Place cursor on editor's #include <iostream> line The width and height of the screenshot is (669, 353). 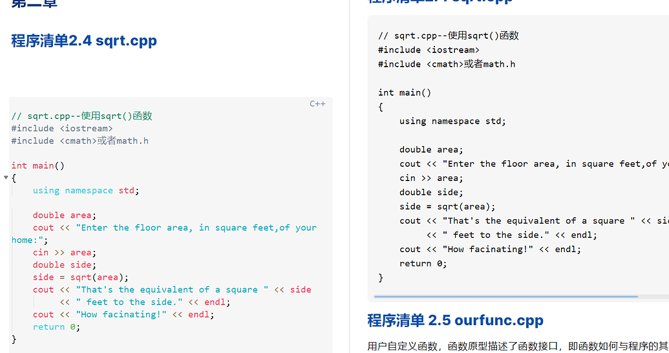[62, 129]
